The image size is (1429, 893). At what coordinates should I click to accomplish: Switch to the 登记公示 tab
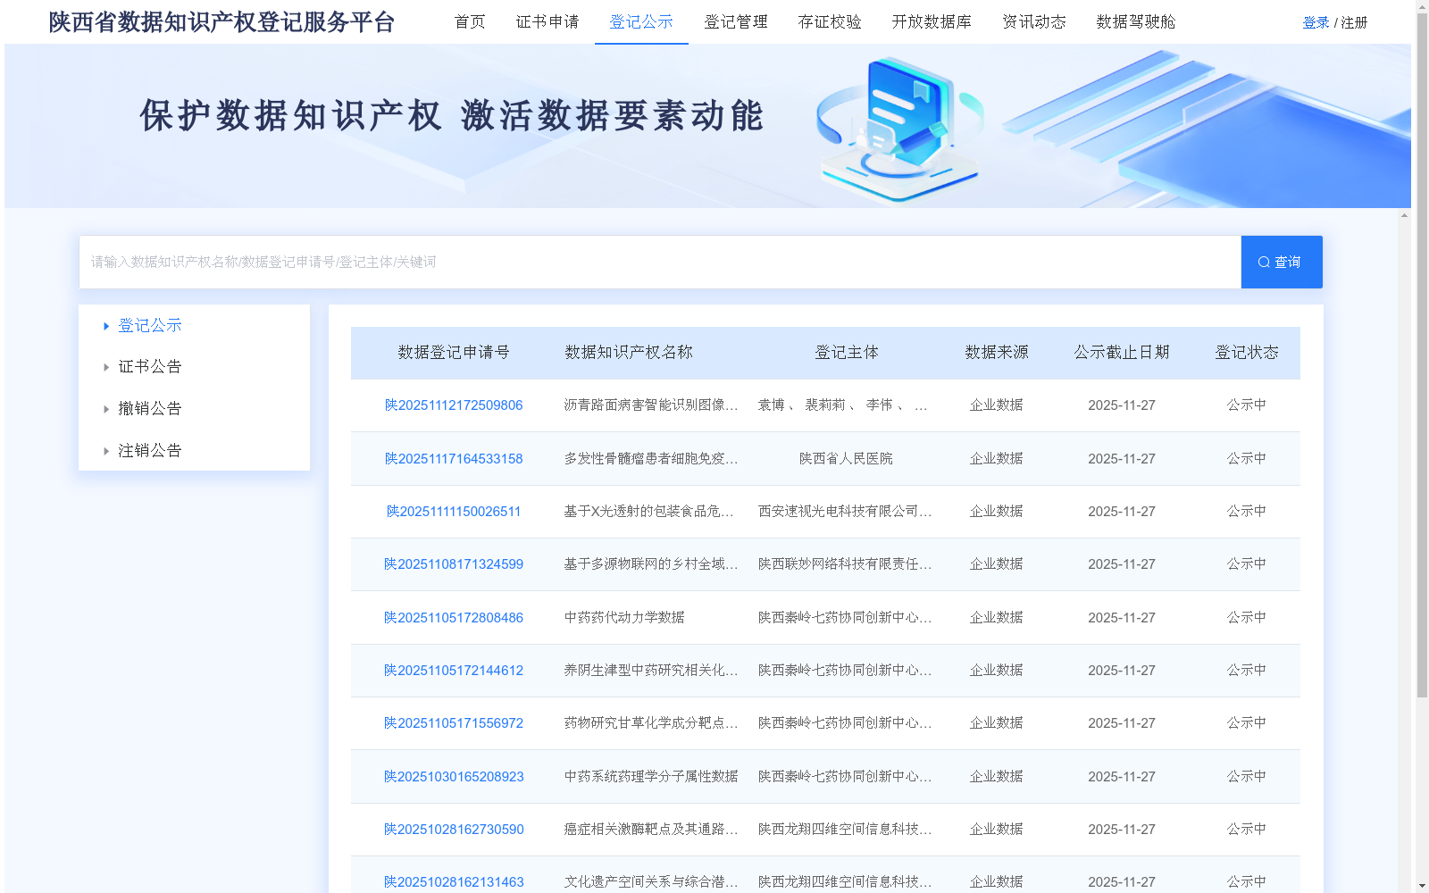pos(640,22)
